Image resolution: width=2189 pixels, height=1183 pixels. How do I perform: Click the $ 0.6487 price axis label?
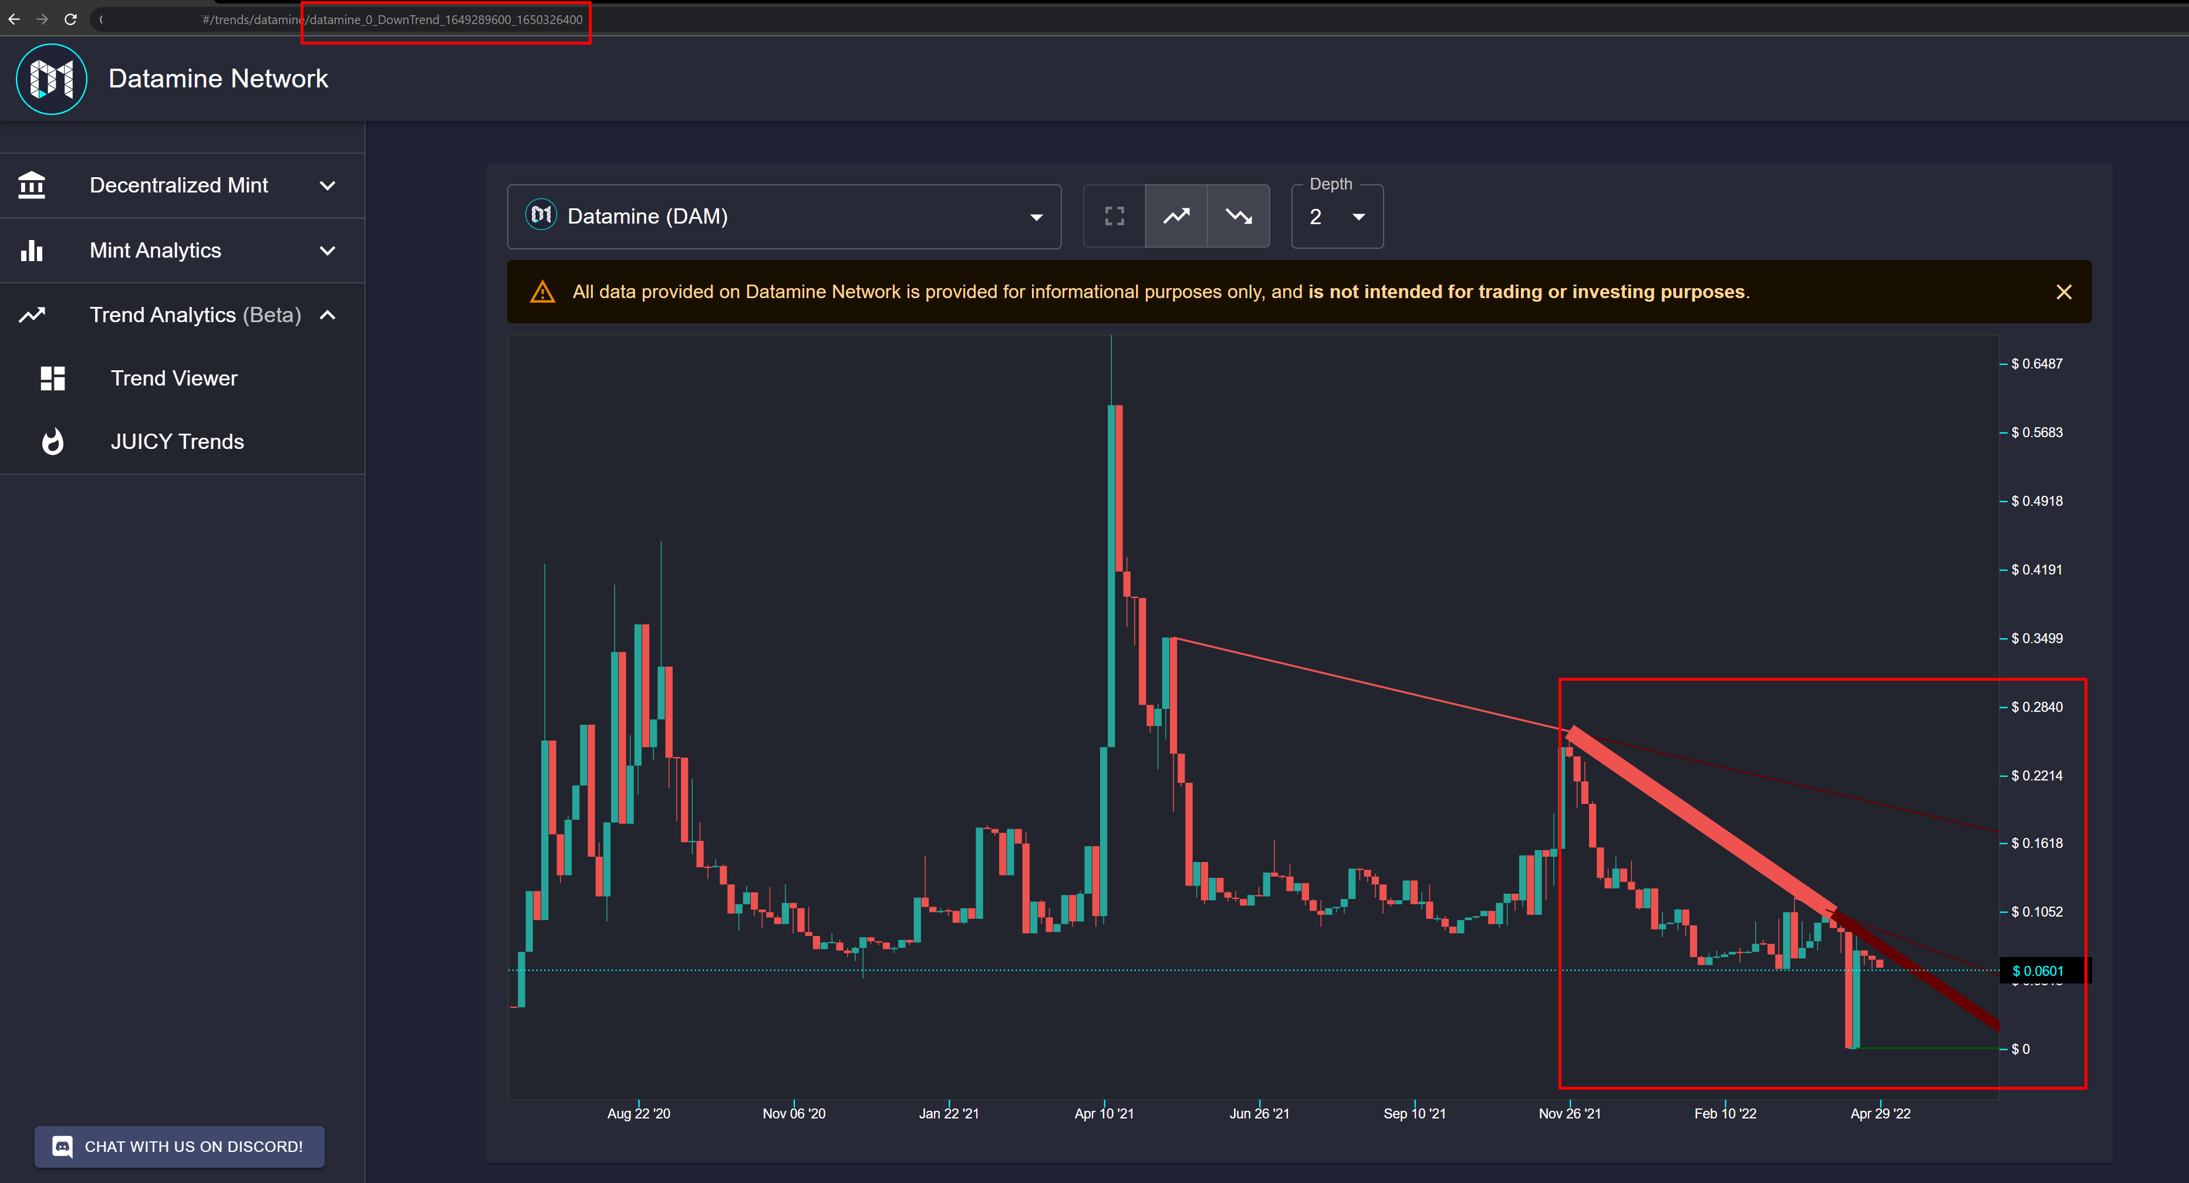pyautogui.click(x=2037, y=363)
